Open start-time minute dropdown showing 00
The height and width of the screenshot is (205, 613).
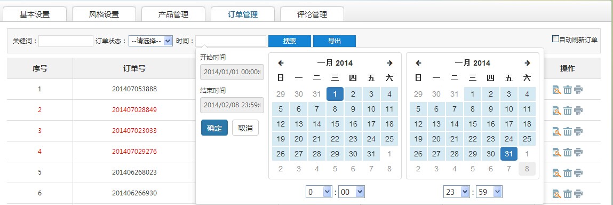click(352, 192)
